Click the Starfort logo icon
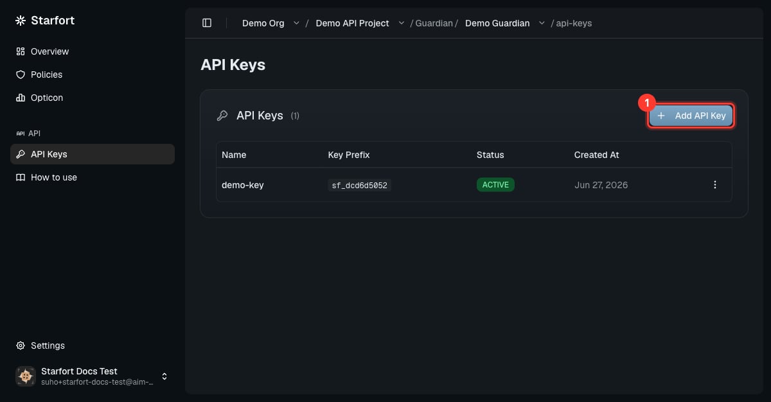The image size is (771, 402). (21, 21)
